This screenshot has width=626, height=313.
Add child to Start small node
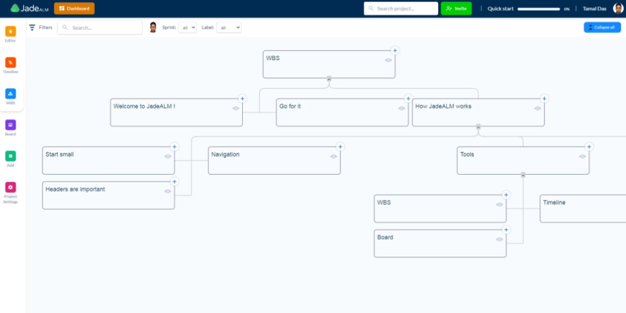[174, 146]
